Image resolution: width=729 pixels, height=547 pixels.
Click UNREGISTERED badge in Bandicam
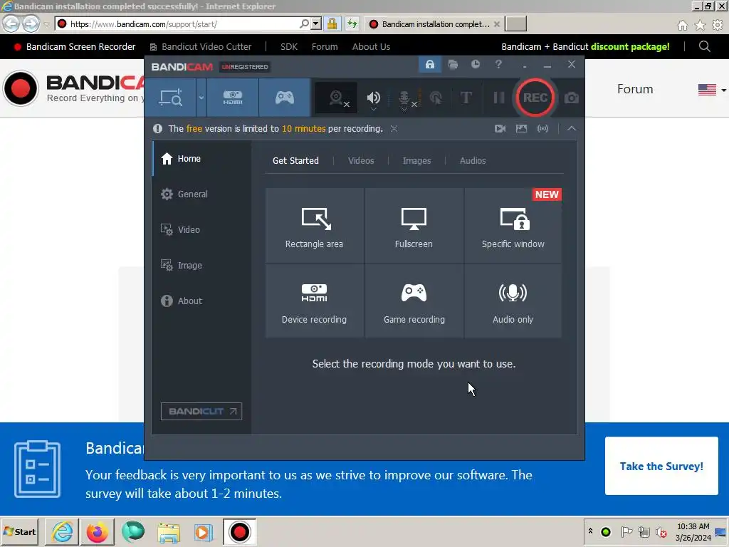point(245,67)
